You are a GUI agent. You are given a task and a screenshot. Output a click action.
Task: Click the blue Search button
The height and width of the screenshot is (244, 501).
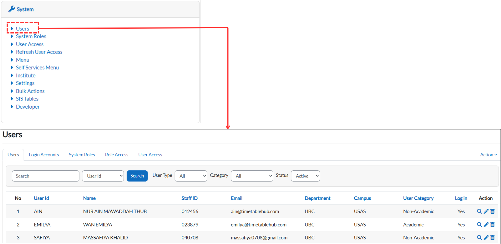pos(137,176)
